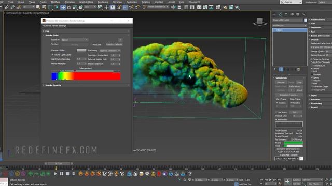Click Pin Stack icon under modifier stack
Image resolution: width=332 pixels, height=186 pixels.
[274, 69]
